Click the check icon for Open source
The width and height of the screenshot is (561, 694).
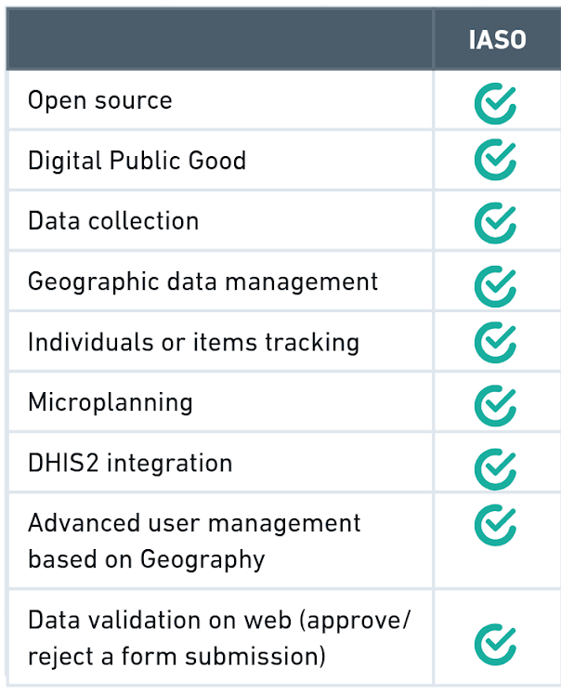[495, 104]
